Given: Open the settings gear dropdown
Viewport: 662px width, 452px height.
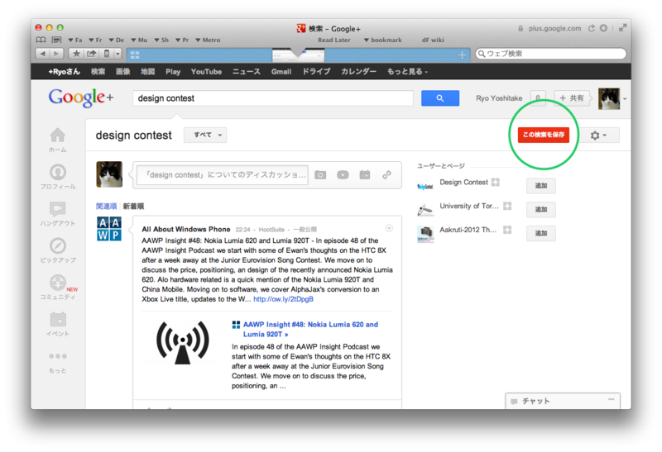Looking at the screenshot, I should 598,136.
